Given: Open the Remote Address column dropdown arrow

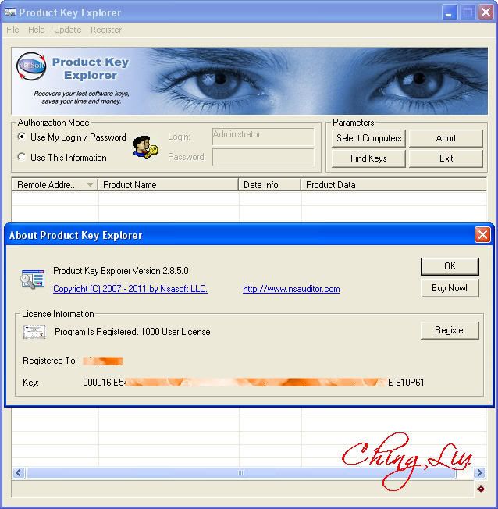Looking at the screenshot, I should coord(91,185).
